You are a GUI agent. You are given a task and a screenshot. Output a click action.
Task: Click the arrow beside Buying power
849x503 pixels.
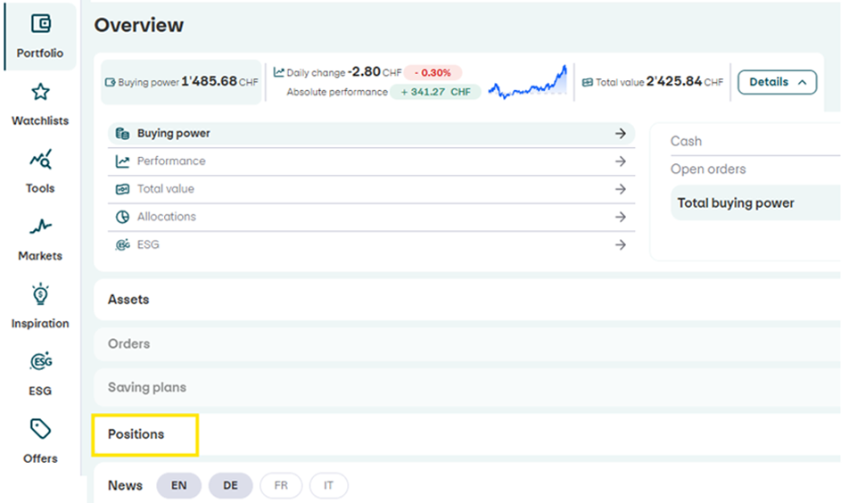click(x=621, y=134)
